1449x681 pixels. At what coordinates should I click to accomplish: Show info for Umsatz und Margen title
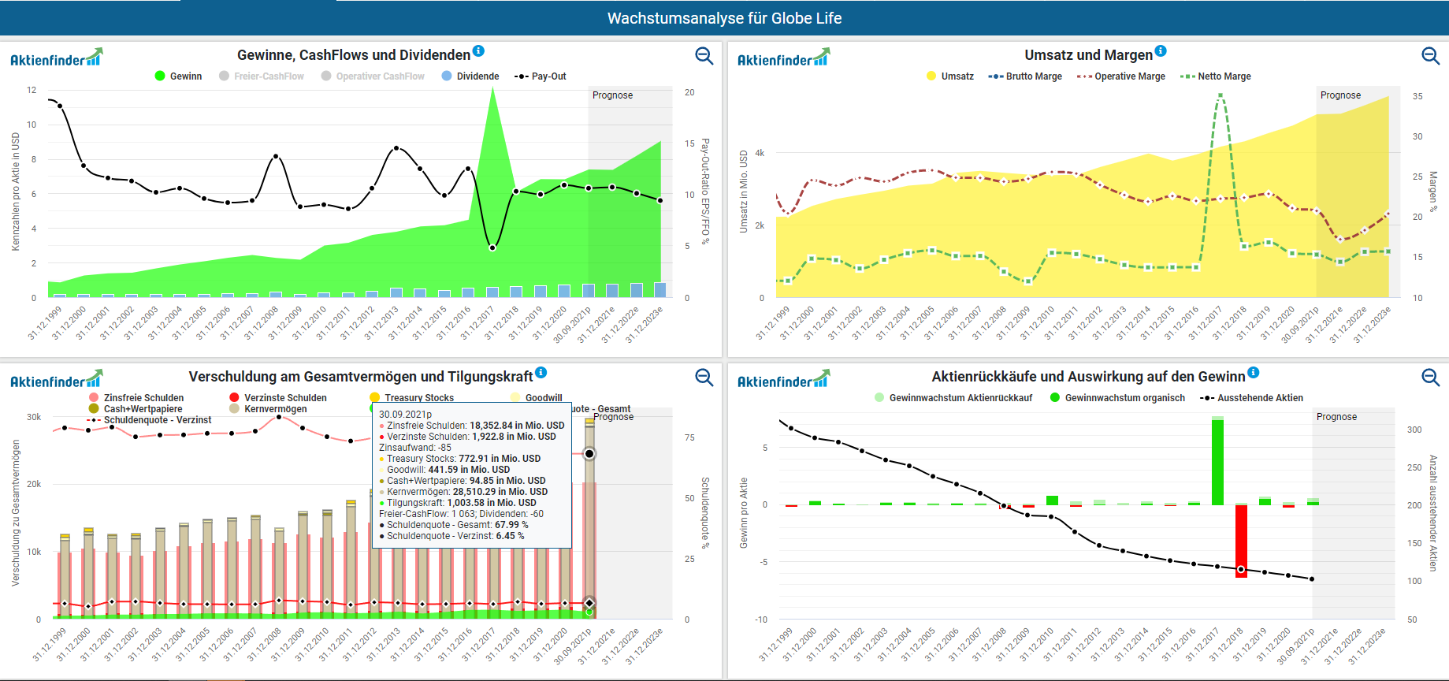click(x=1160, y=51)
